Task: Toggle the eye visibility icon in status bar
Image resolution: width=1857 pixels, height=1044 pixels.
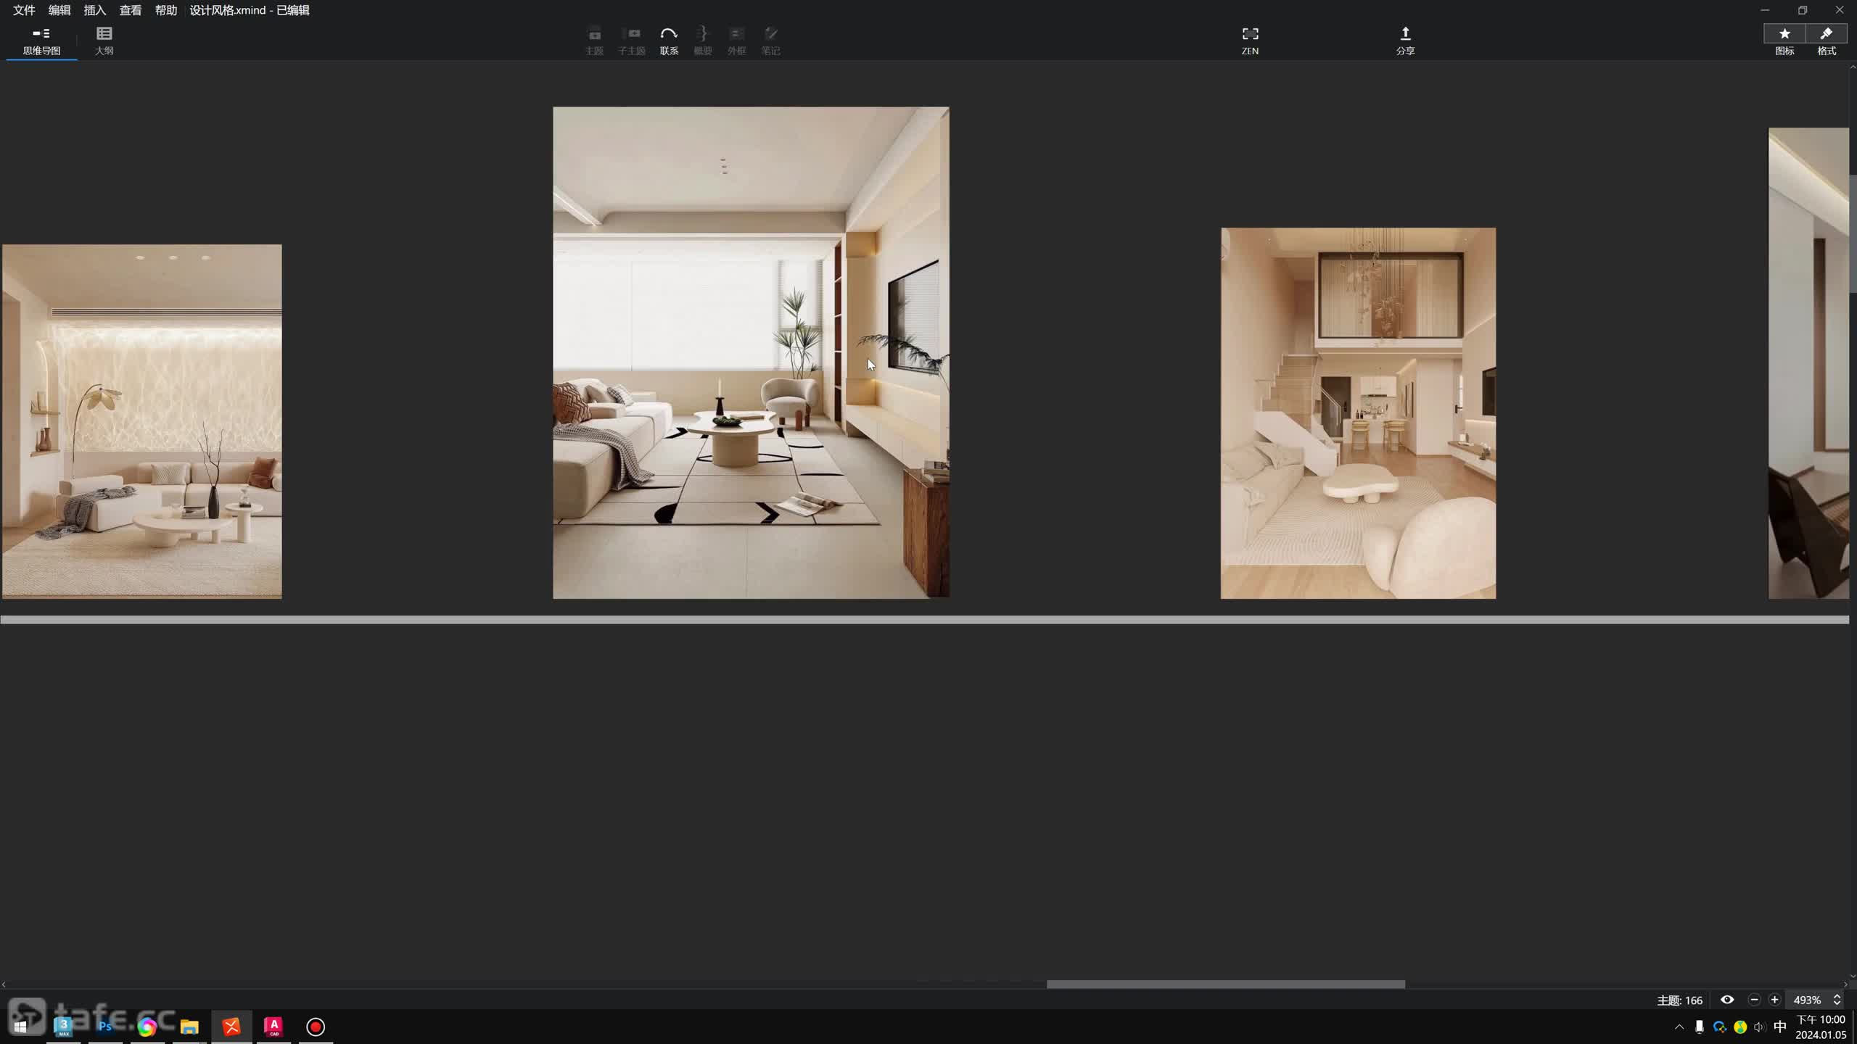Action: point(1727,1000)
